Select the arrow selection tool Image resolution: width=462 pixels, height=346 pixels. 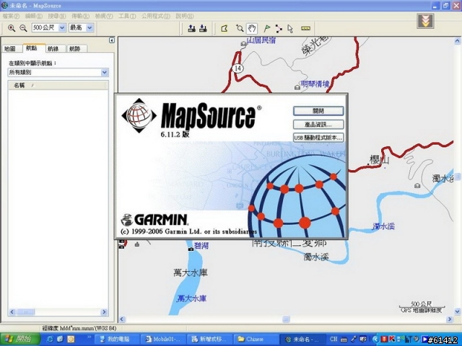pos(290,28)
